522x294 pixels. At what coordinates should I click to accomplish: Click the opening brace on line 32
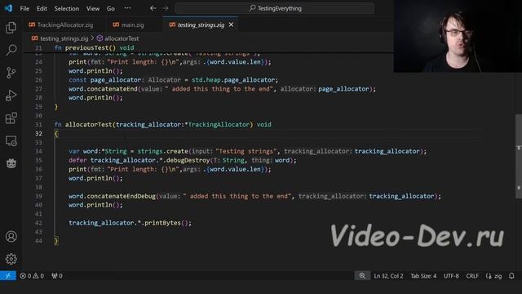[x=56, y=134]
